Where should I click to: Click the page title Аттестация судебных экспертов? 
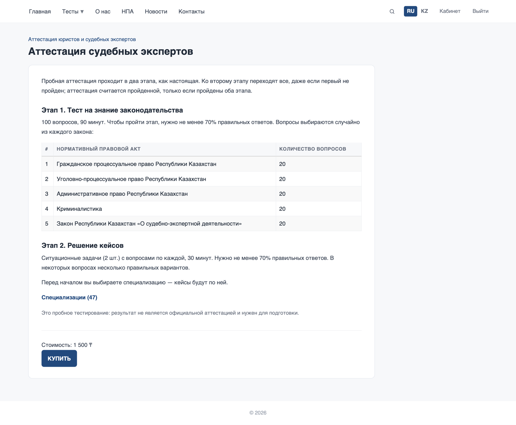coord(111,52)
